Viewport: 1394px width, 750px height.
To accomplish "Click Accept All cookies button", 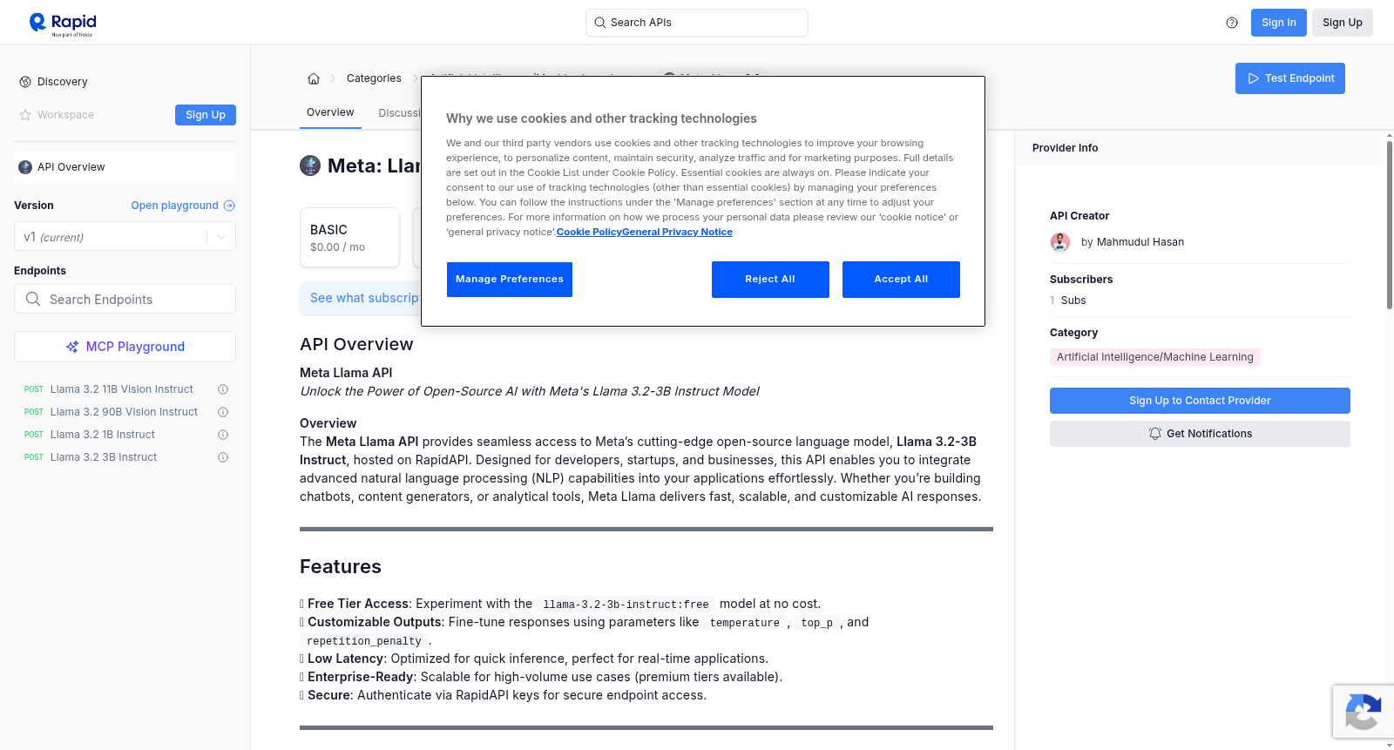I will (x=901, y=280).
